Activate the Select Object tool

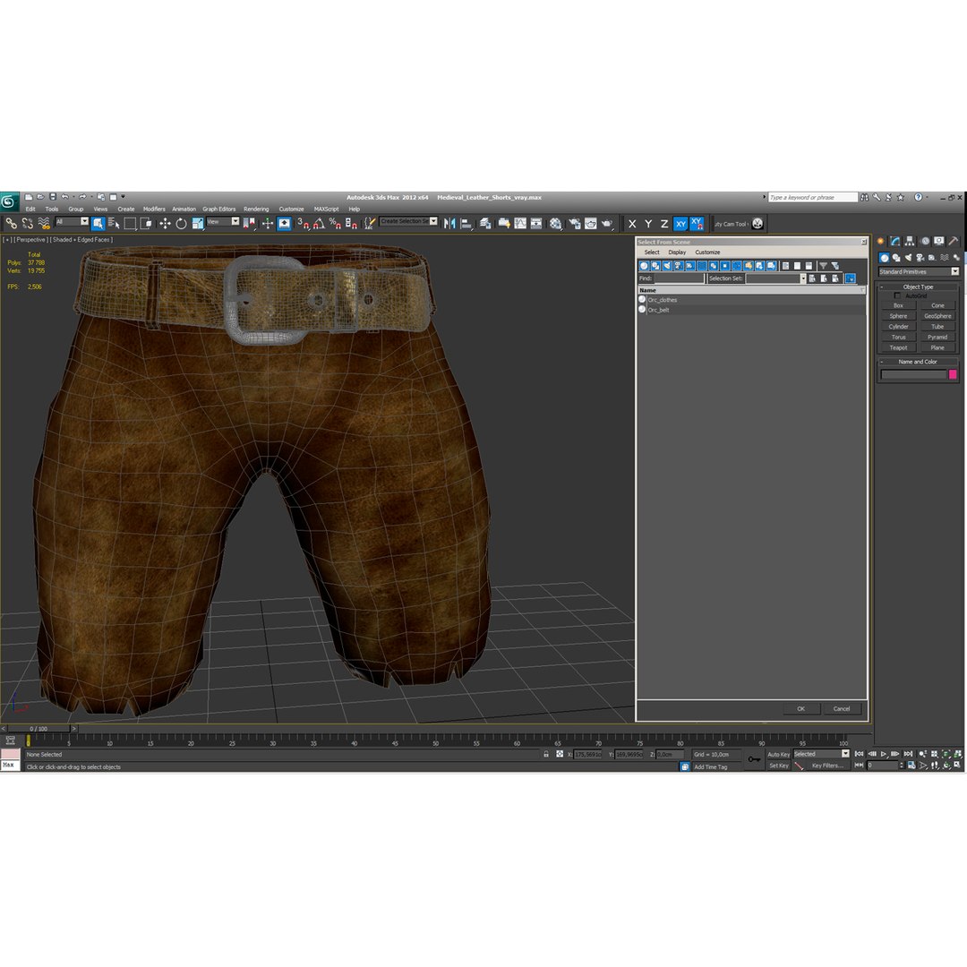click(98, 223)
